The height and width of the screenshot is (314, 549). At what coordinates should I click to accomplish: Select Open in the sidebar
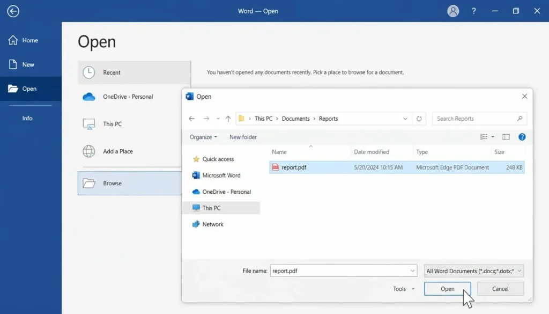click(x=31, y=89)
